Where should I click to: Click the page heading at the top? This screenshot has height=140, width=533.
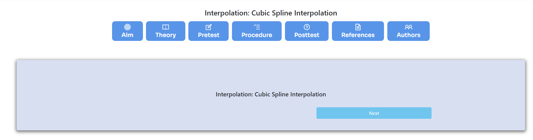point(271,13)
